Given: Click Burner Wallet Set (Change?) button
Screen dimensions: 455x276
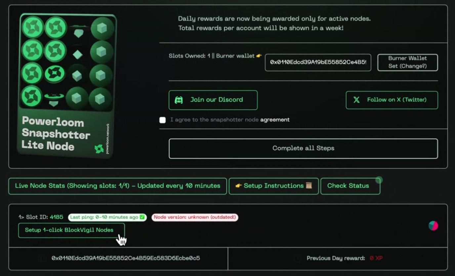Looking at the screenshot, I should point(408,62).
